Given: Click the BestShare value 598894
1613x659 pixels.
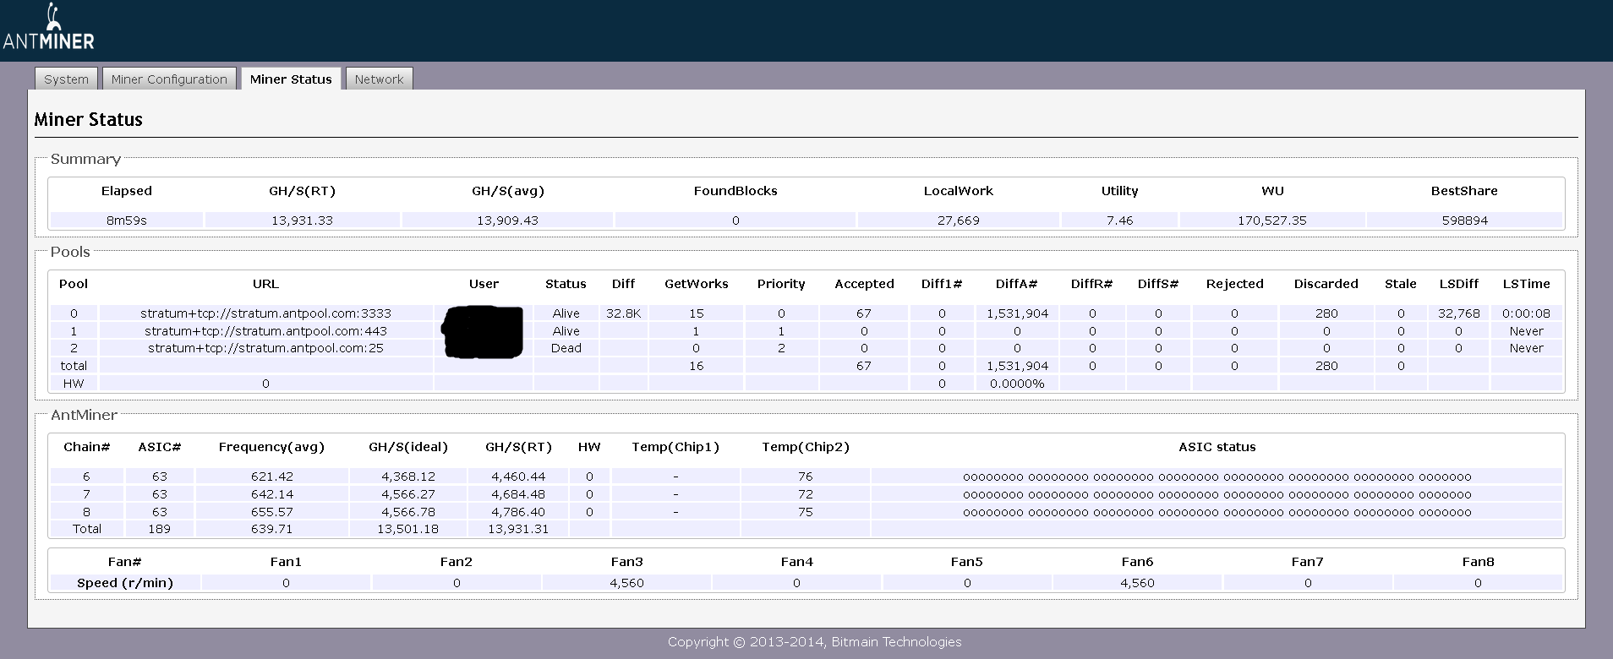Looking at the screenshot, I should 1464,221.
